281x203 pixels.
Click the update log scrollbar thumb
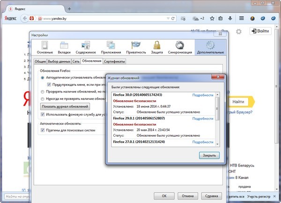pyautogui.click(x=217, y=109)
